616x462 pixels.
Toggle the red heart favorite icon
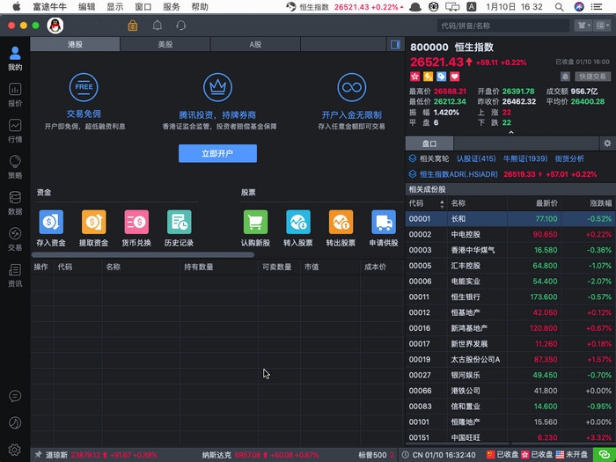[455, 77]
